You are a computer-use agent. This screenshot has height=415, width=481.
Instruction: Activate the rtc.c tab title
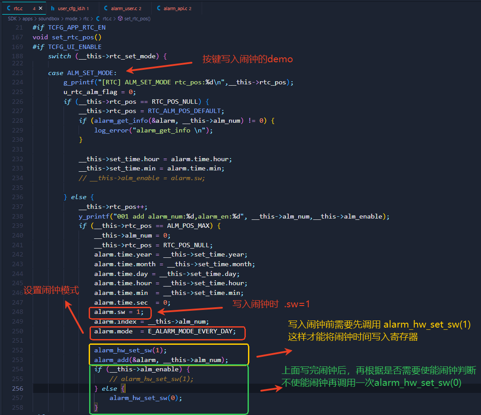[18, 8]
